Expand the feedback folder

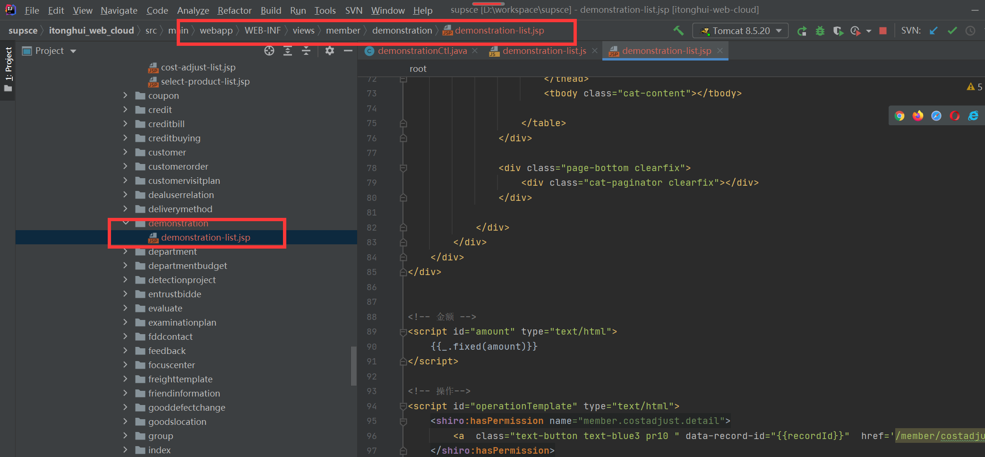[125, 351]
